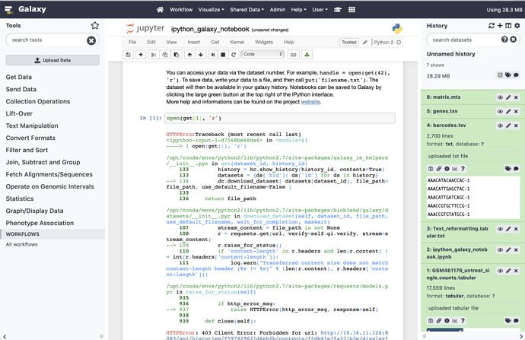Image resolution: width=525 pixels, height=340 pixels.
Task: Restart the kernel using the toolbar icon
Action: 234,55
